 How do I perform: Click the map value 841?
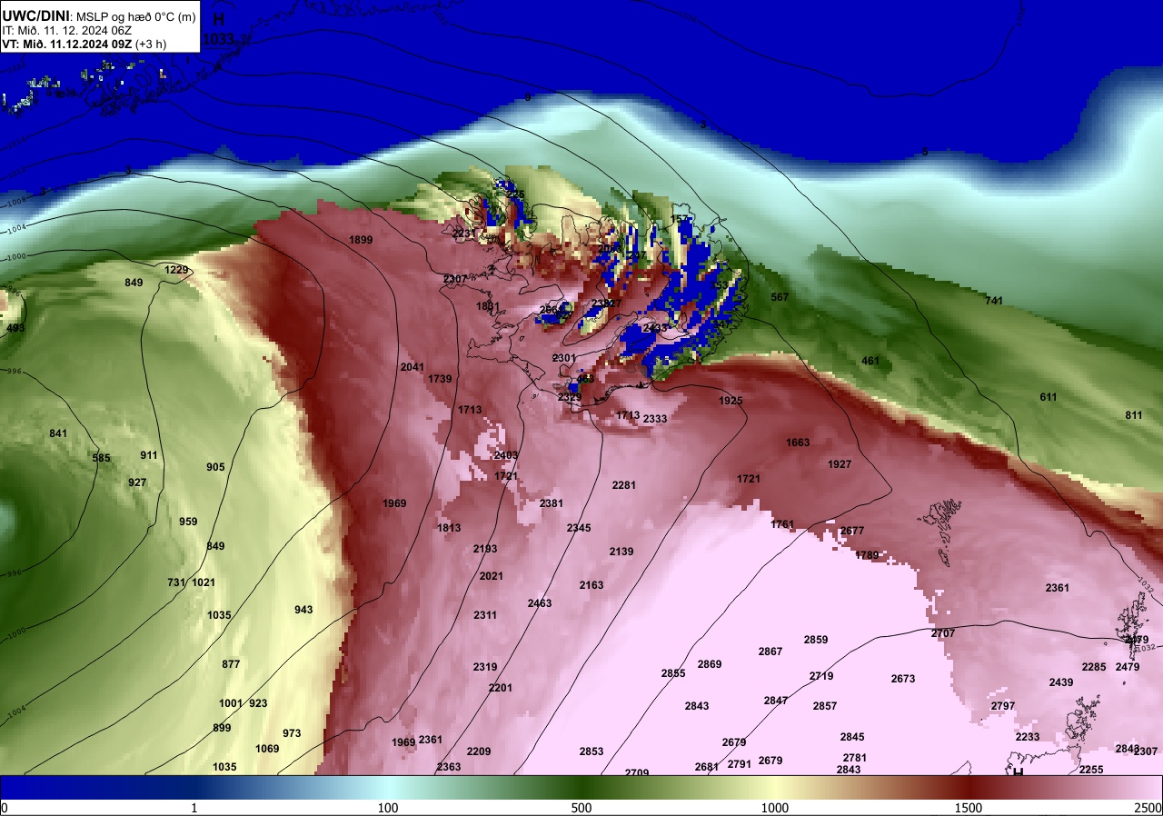58,433
